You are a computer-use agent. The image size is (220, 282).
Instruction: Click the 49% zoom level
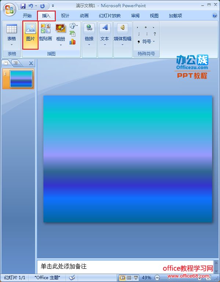point(146,278)
